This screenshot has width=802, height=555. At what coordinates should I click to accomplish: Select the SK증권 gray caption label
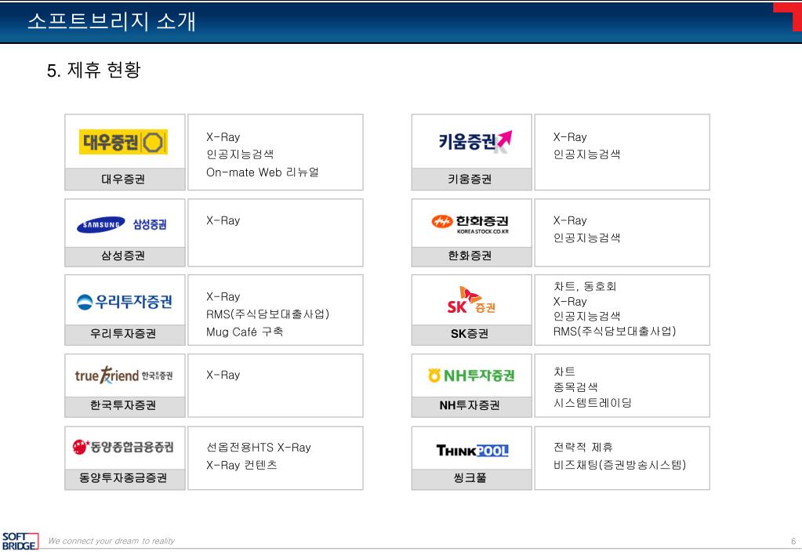pyautogui.click(x=472, y=334)
